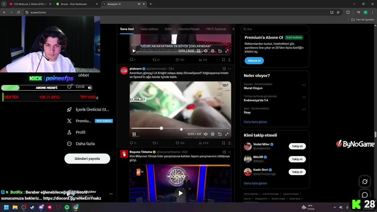Screen dimensions: 377x212
Task: Mute the platcorn video volume
Action: [x=206, y=134]
